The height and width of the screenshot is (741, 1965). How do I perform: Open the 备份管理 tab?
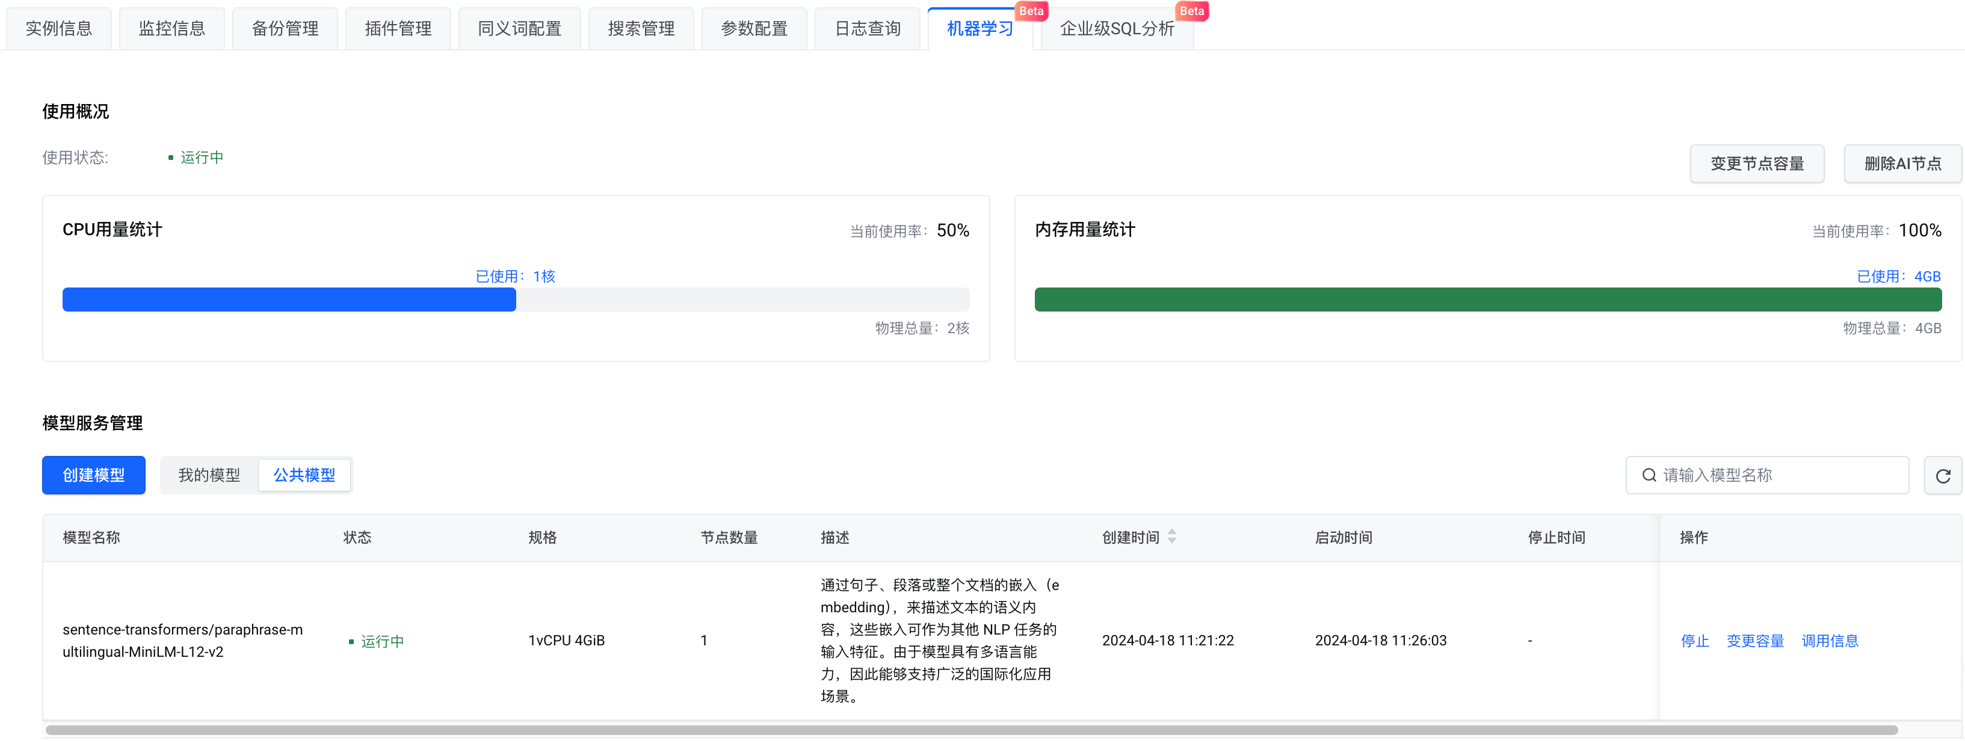pyautogui.click(x=285, y=29)
